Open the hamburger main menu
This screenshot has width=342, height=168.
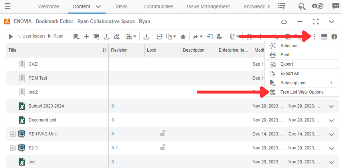click(x=8, y=6)
